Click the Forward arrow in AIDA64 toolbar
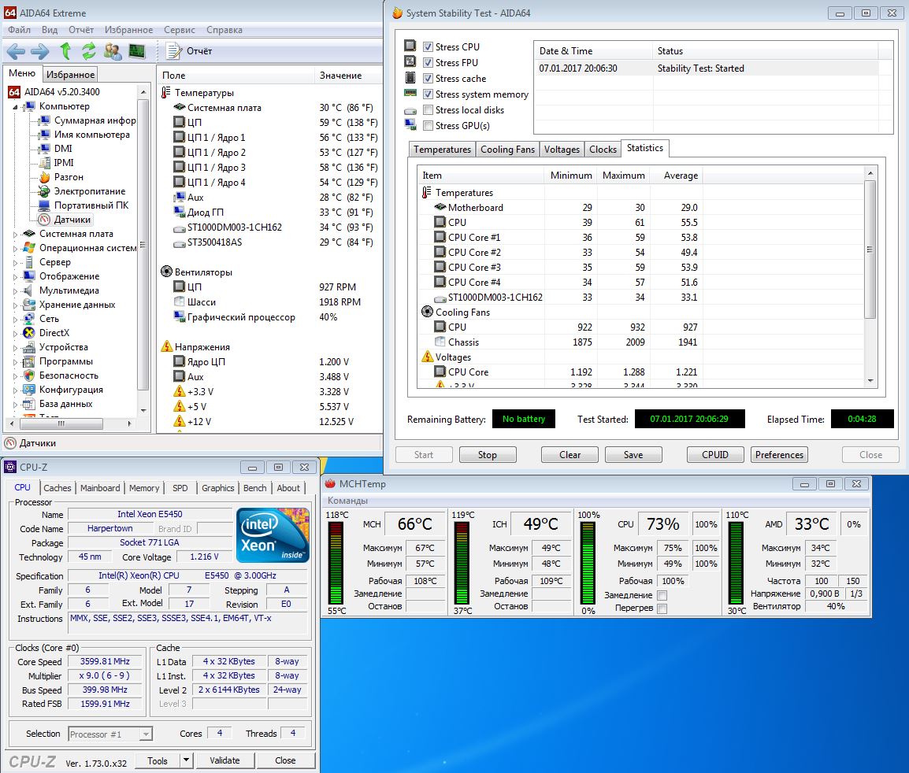The height and width of the screenshot is (773, 909). tap(40, 52)
